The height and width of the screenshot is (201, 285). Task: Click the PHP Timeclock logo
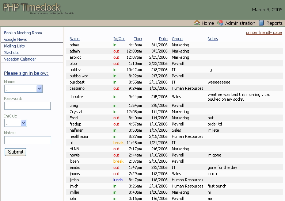pos(32,8)
